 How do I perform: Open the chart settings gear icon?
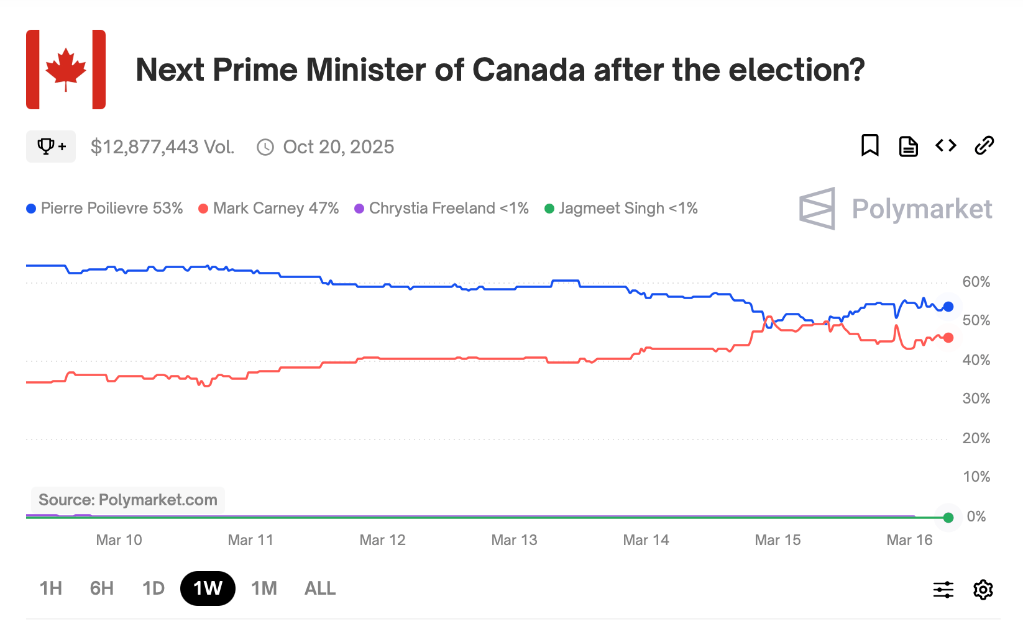pyautogui.click(x=983, y=588)
